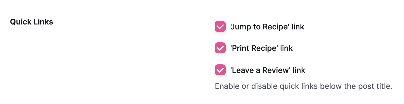Click the 'Jump to Recipe' link label text
The width and height of the screenshot is (404, 104).
tap(267, 27)
